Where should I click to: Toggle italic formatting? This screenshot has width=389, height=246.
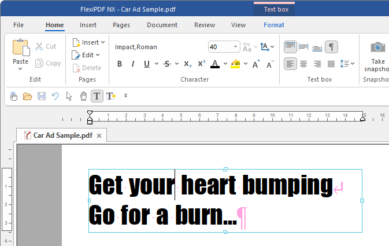pyautogui.click(x=133, y=64)
